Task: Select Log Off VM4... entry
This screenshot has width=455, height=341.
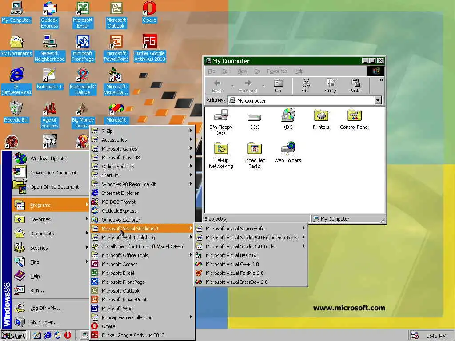Action: 50,308
